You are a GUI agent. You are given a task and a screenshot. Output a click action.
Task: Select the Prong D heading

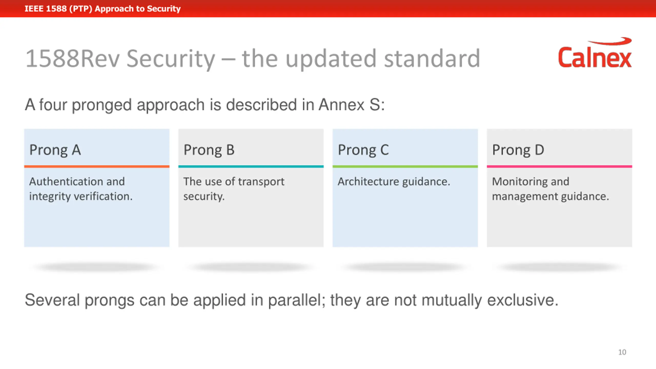pos(518,150)
